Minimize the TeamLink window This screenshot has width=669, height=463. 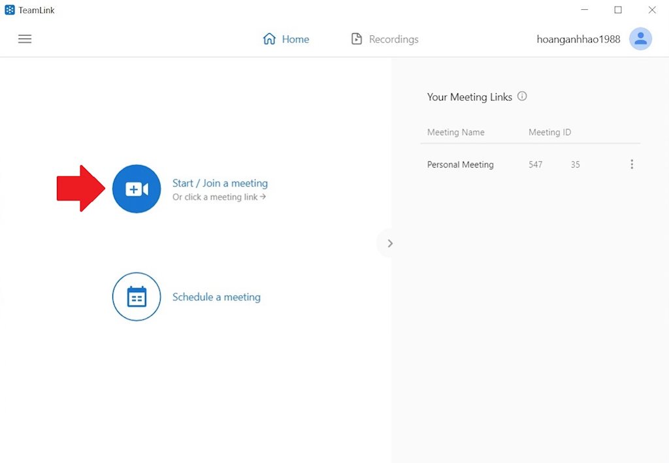(x=583, y=10)
